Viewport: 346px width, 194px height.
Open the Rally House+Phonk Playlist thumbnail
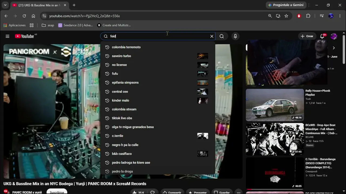pos(275,105)
